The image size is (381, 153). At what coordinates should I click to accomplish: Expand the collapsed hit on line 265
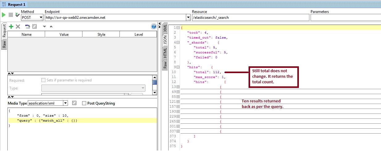click(x=178, y=121)
